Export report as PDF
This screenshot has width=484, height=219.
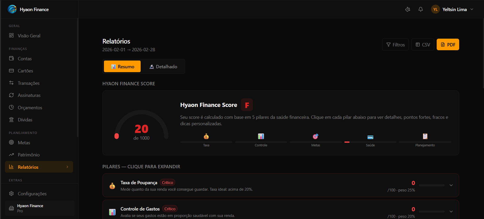point(448,45)
